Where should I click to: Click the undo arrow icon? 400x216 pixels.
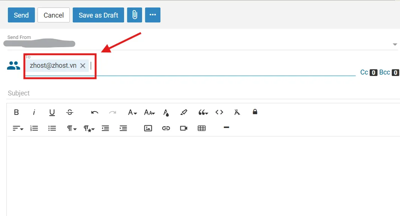(95, 112)
